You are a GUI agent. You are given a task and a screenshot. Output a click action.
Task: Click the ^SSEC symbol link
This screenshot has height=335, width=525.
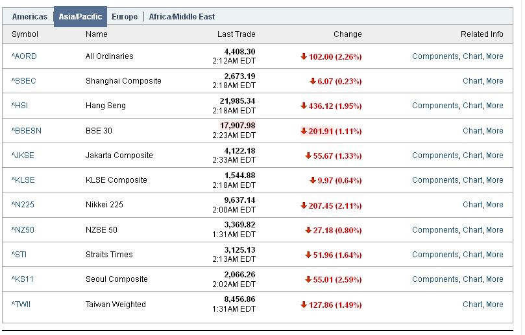coord(24,81)
